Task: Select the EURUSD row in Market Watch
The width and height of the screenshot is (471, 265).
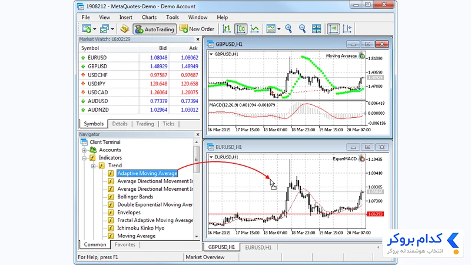Action: tap(140, 57)
